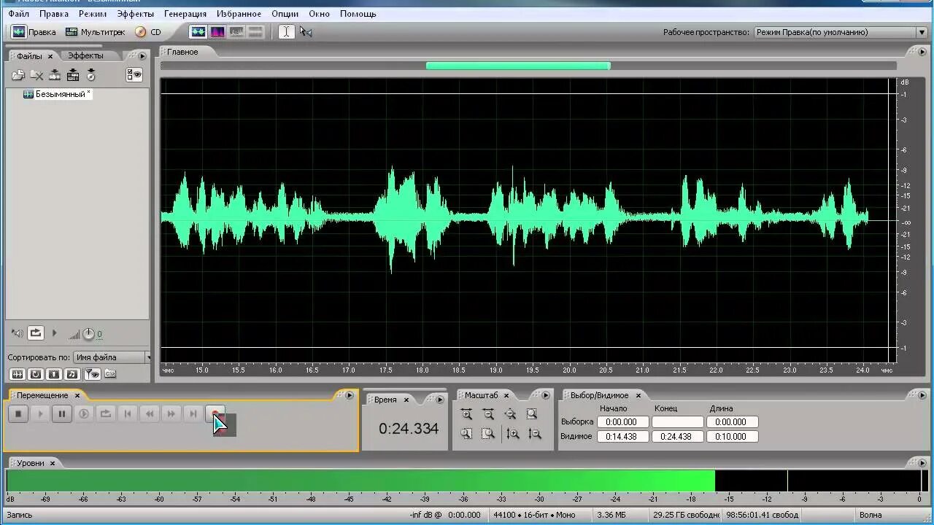The height and width of the screenshot is (525, 934).
Task: Click zoom in vertically icon
Action: 513,434
